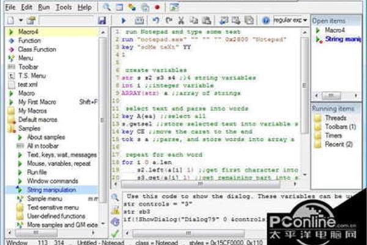Click the Properties icon beside the New dropdown
The image size is (367, 245).
(31, 20)
